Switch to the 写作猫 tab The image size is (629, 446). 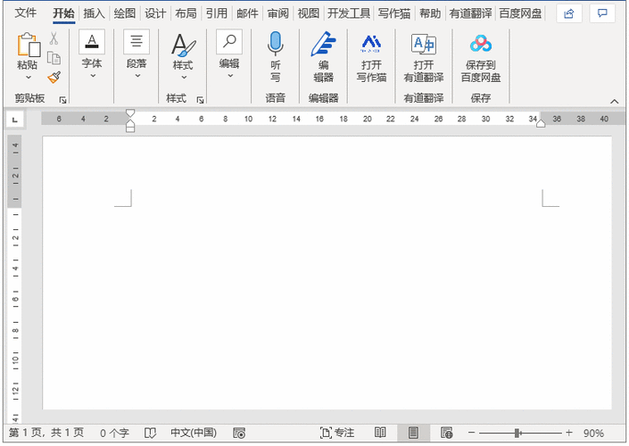point(394,13)
